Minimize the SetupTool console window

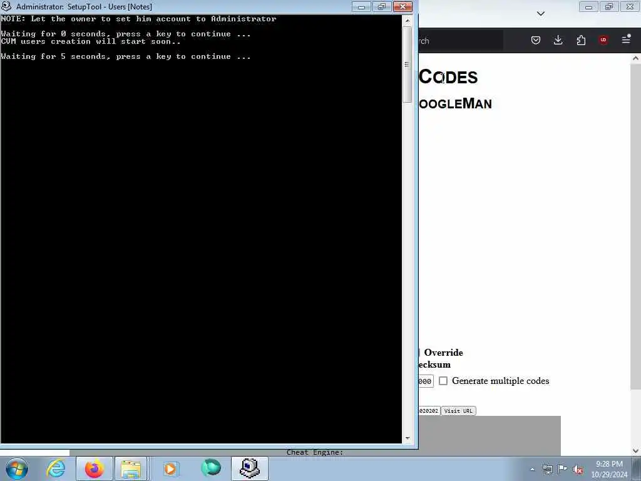(361, 7)
